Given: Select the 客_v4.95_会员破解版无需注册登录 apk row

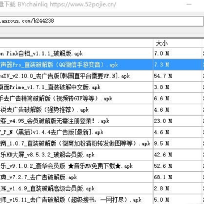Looking at the screenshot, I should (102, 121).
